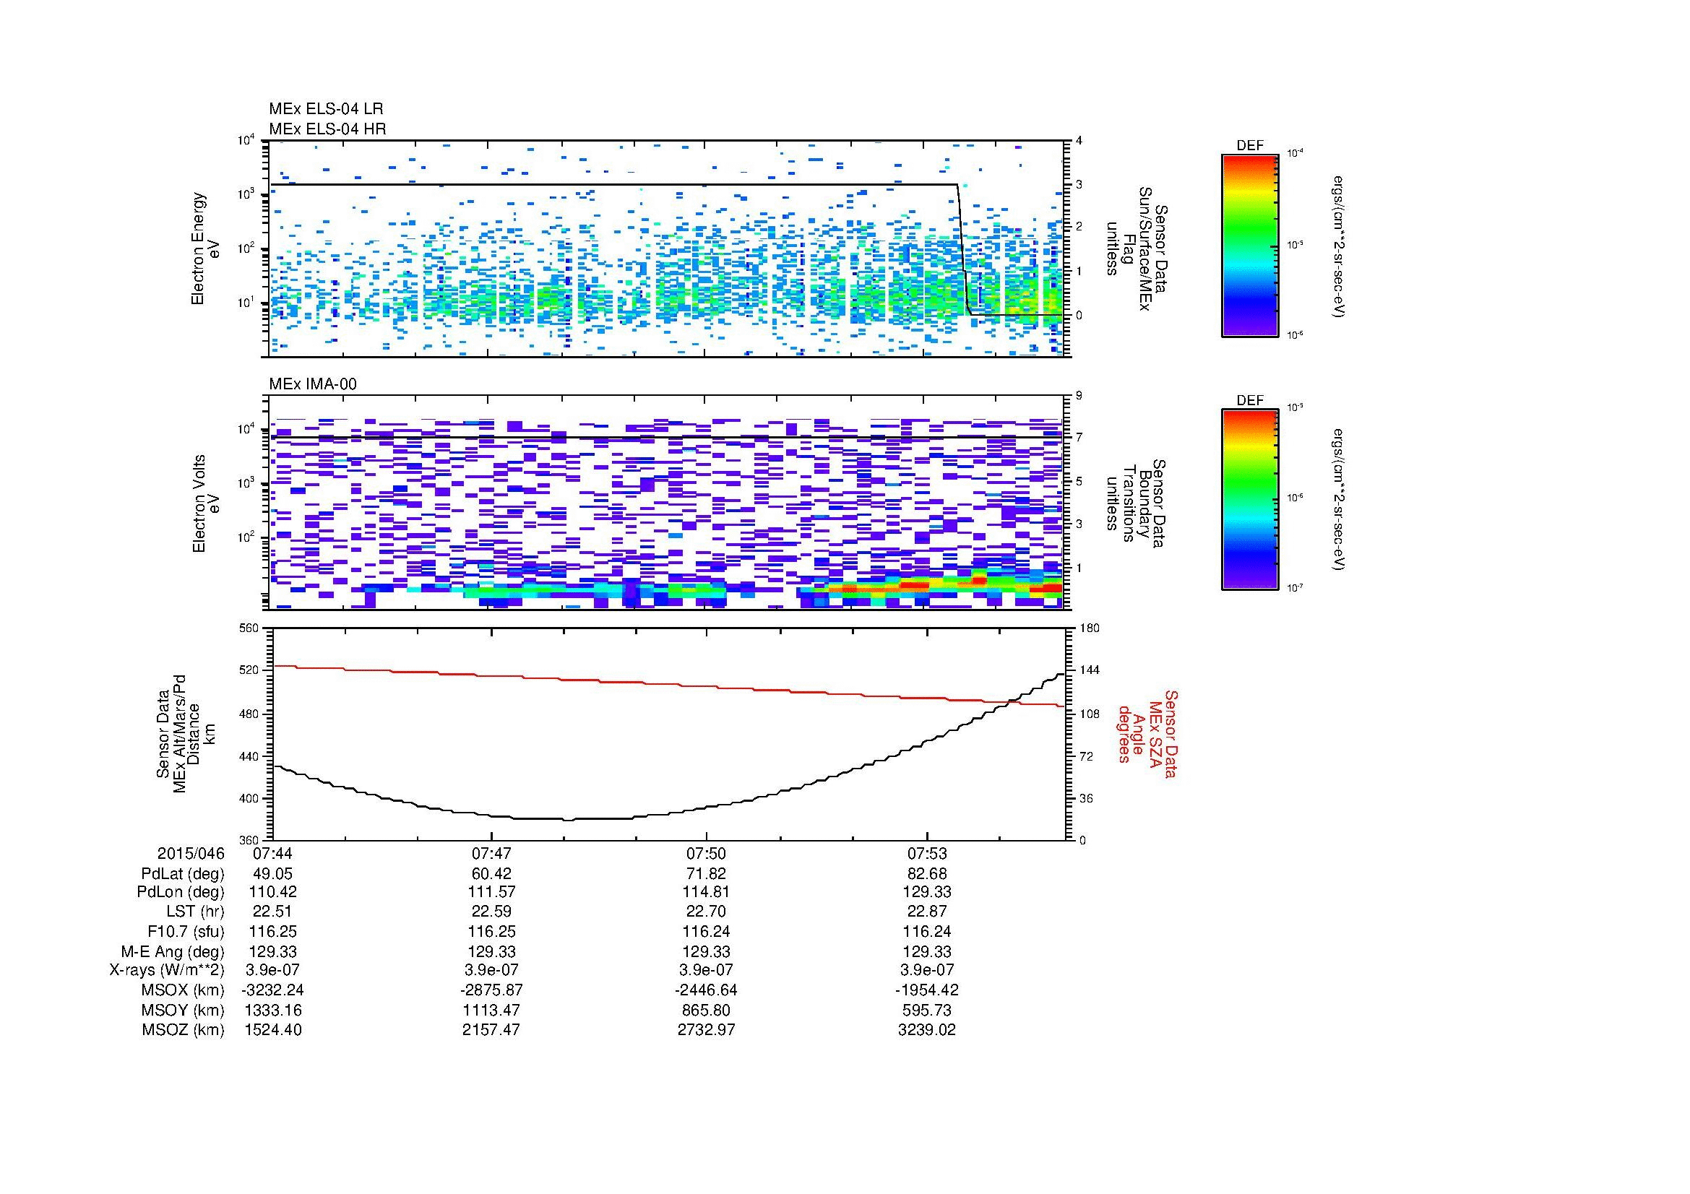Click the date label '2015/046'

(x=191, y=853)
